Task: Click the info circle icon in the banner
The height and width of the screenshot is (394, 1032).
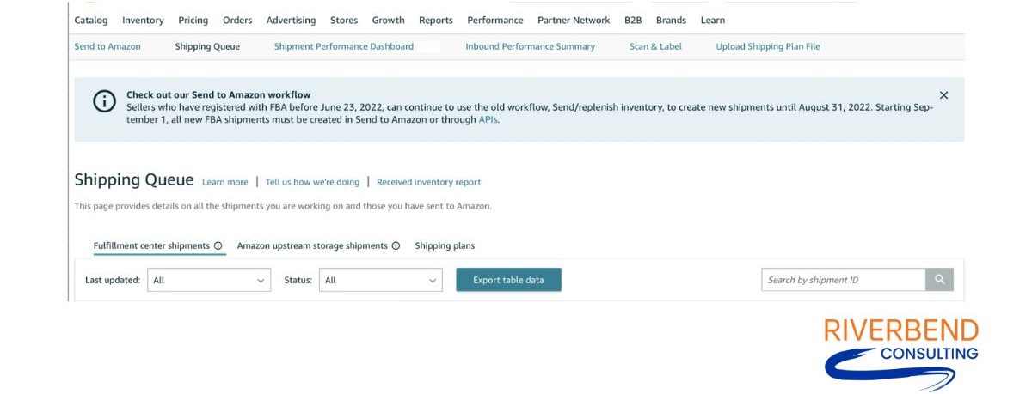Action: pyautogui.click(x=104, y=101)
